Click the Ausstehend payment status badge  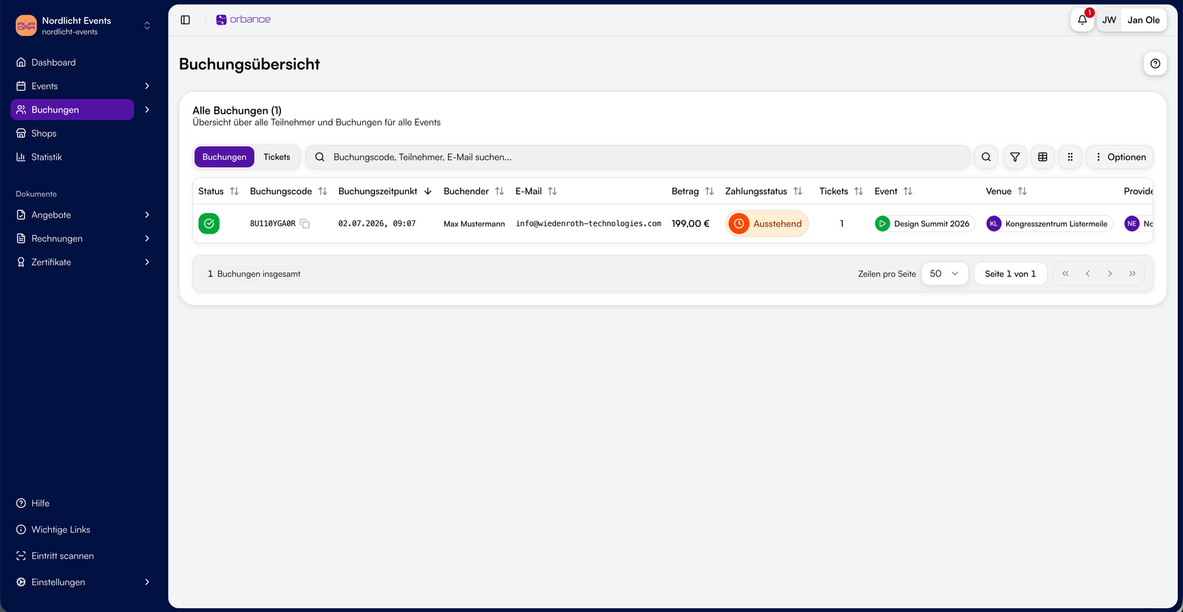tap(767, 224)
